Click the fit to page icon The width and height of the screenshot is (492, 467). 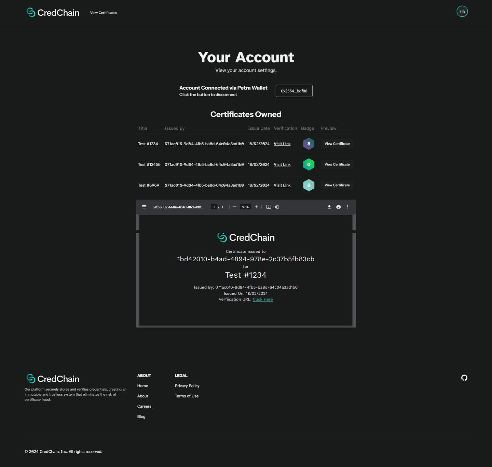(269, 207)
